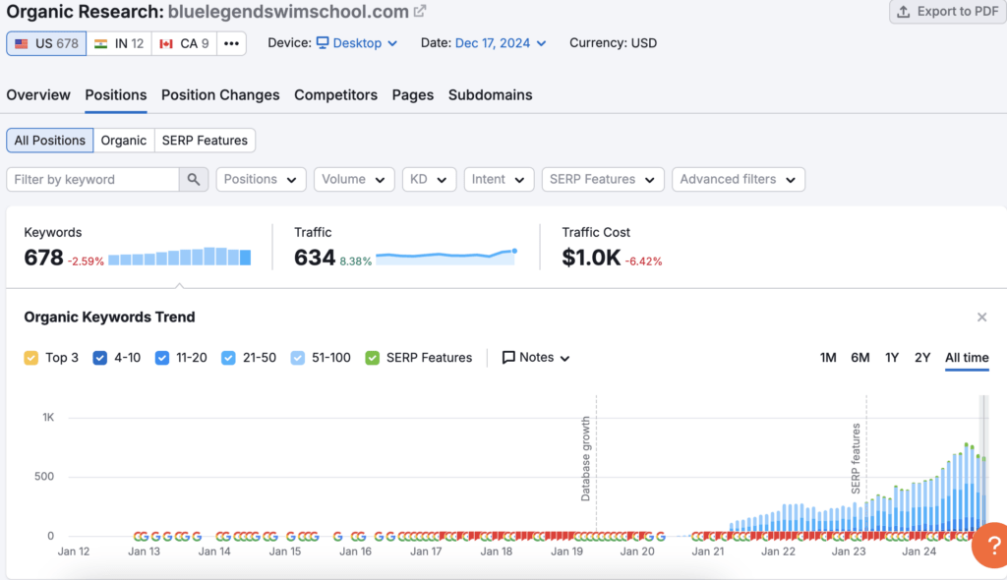Open the Advanced filters dropdown
Image resolution: width=1007 pixels, height=580 pixels.
point(739,179)
